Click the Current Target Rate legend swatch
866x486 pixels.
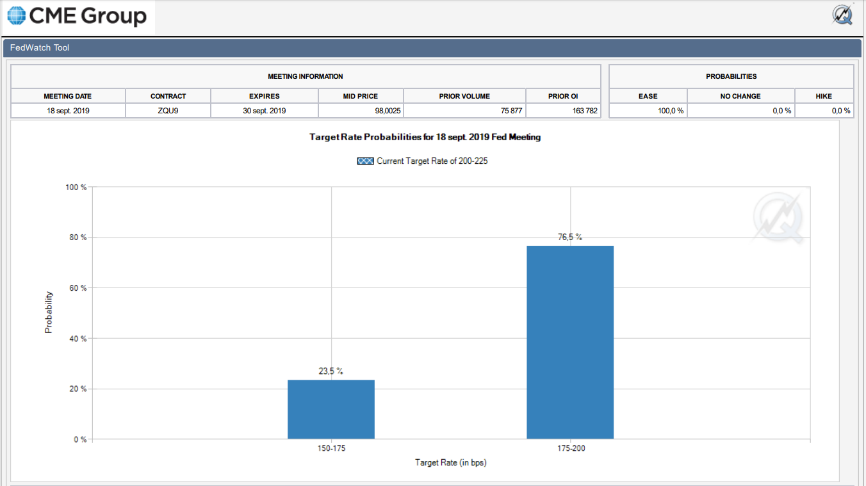[x=365, y=161]
